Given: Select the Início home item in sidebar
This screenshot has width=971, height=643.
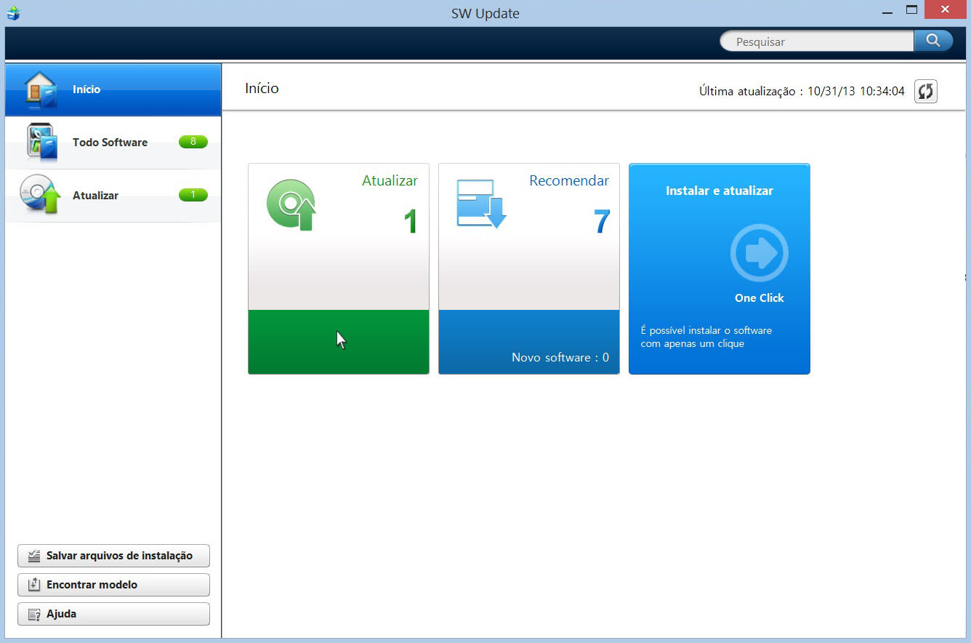Looking at the screenshot, I should point(113,89).
